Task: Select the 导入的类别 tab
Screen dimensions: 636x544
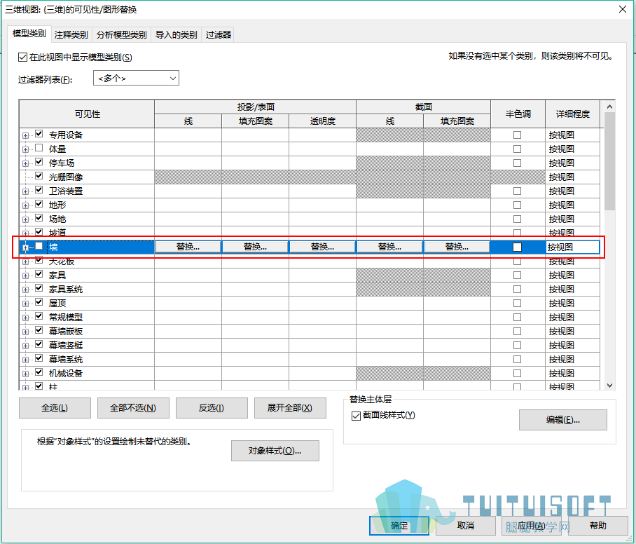Action: tap(176, 34)
